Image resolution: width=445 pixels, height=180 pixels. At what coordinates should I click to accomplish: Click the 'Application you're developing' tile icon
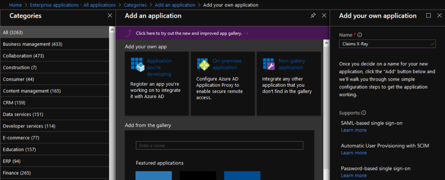pyautogui.click(x=137, y=64)
